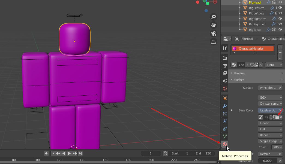Open the Object Properties tab

tap(225, 98)
